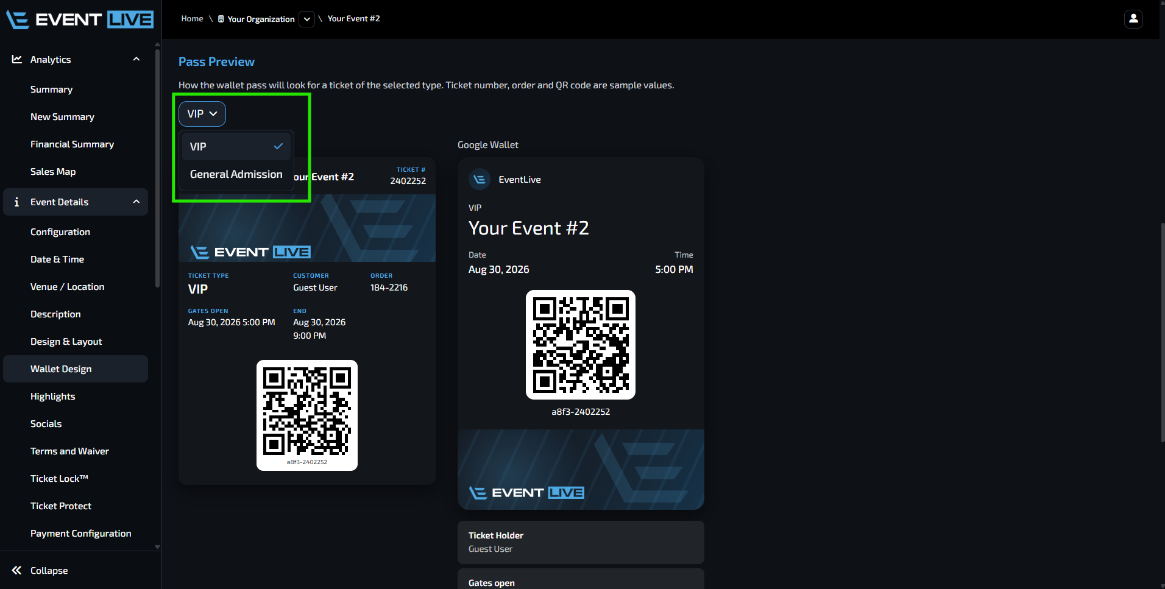Screen dimensions: 1165x589
Task: Open Payment Configuration
Action: (x=81, y=534)
